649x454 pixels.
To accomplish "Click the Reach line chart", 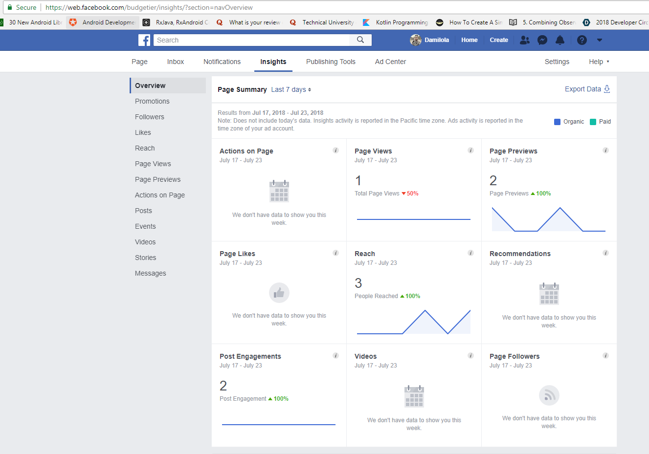I will pyautogui.click(x=414, y=322).
